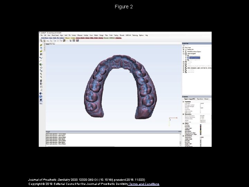Click second selection icon in top icon toolbar

click(x=44, y=41)
